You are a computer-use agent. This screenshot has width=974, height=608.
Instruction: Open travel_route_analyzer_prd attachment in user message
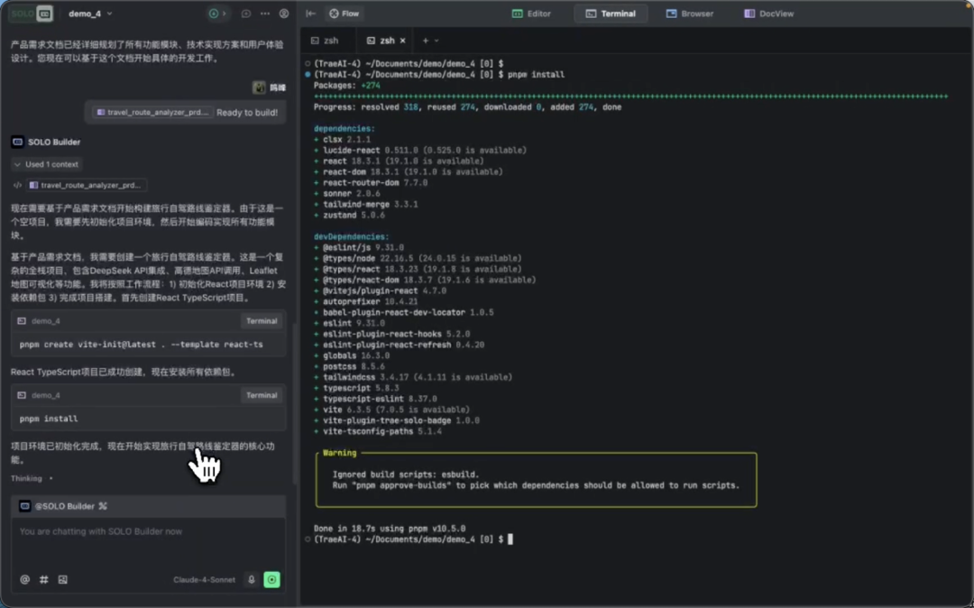pyautogui.click(x=152, y=113)
